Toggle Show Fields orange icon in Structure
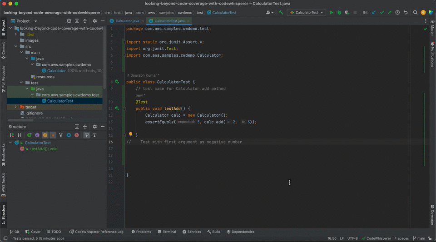 [x=45, y=135]
